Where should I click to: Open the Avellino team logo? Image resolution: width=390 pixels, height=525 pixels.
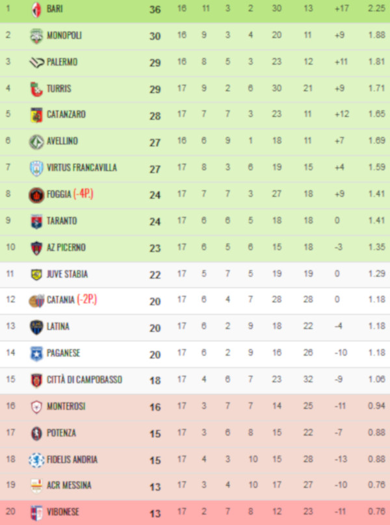tap(36, 142)
